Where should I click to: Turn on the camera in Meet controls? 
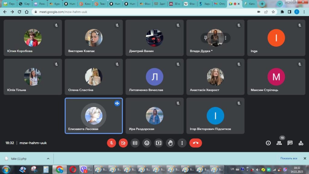(x=123, y=143)
